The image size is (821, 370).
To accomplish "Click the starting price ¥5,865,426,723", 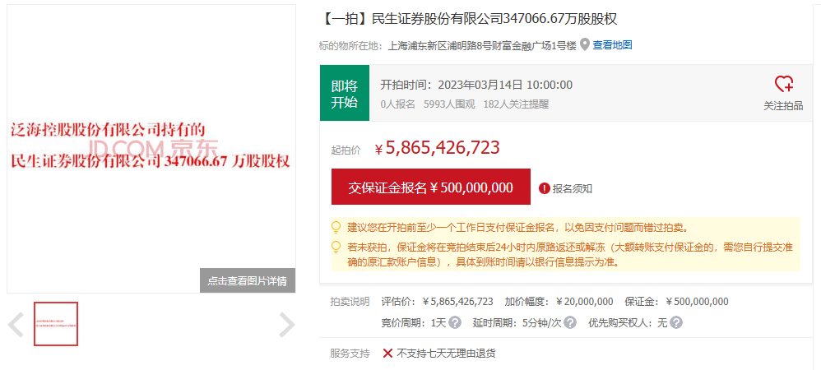I will point(437,148).
